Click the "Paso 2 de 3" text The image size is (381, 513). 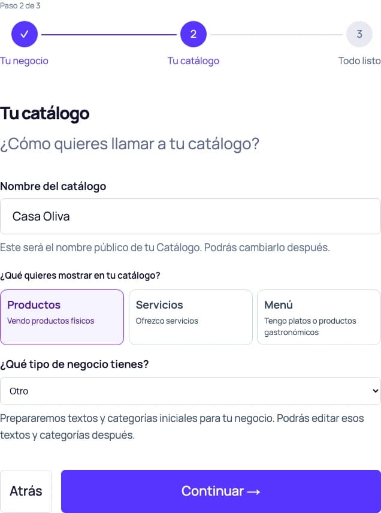point(20,5)
